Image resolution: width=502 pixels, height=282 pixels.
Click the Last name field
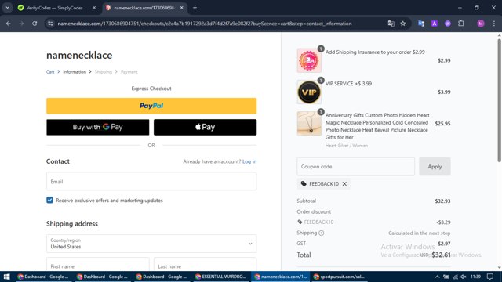[x=205, y=265]
